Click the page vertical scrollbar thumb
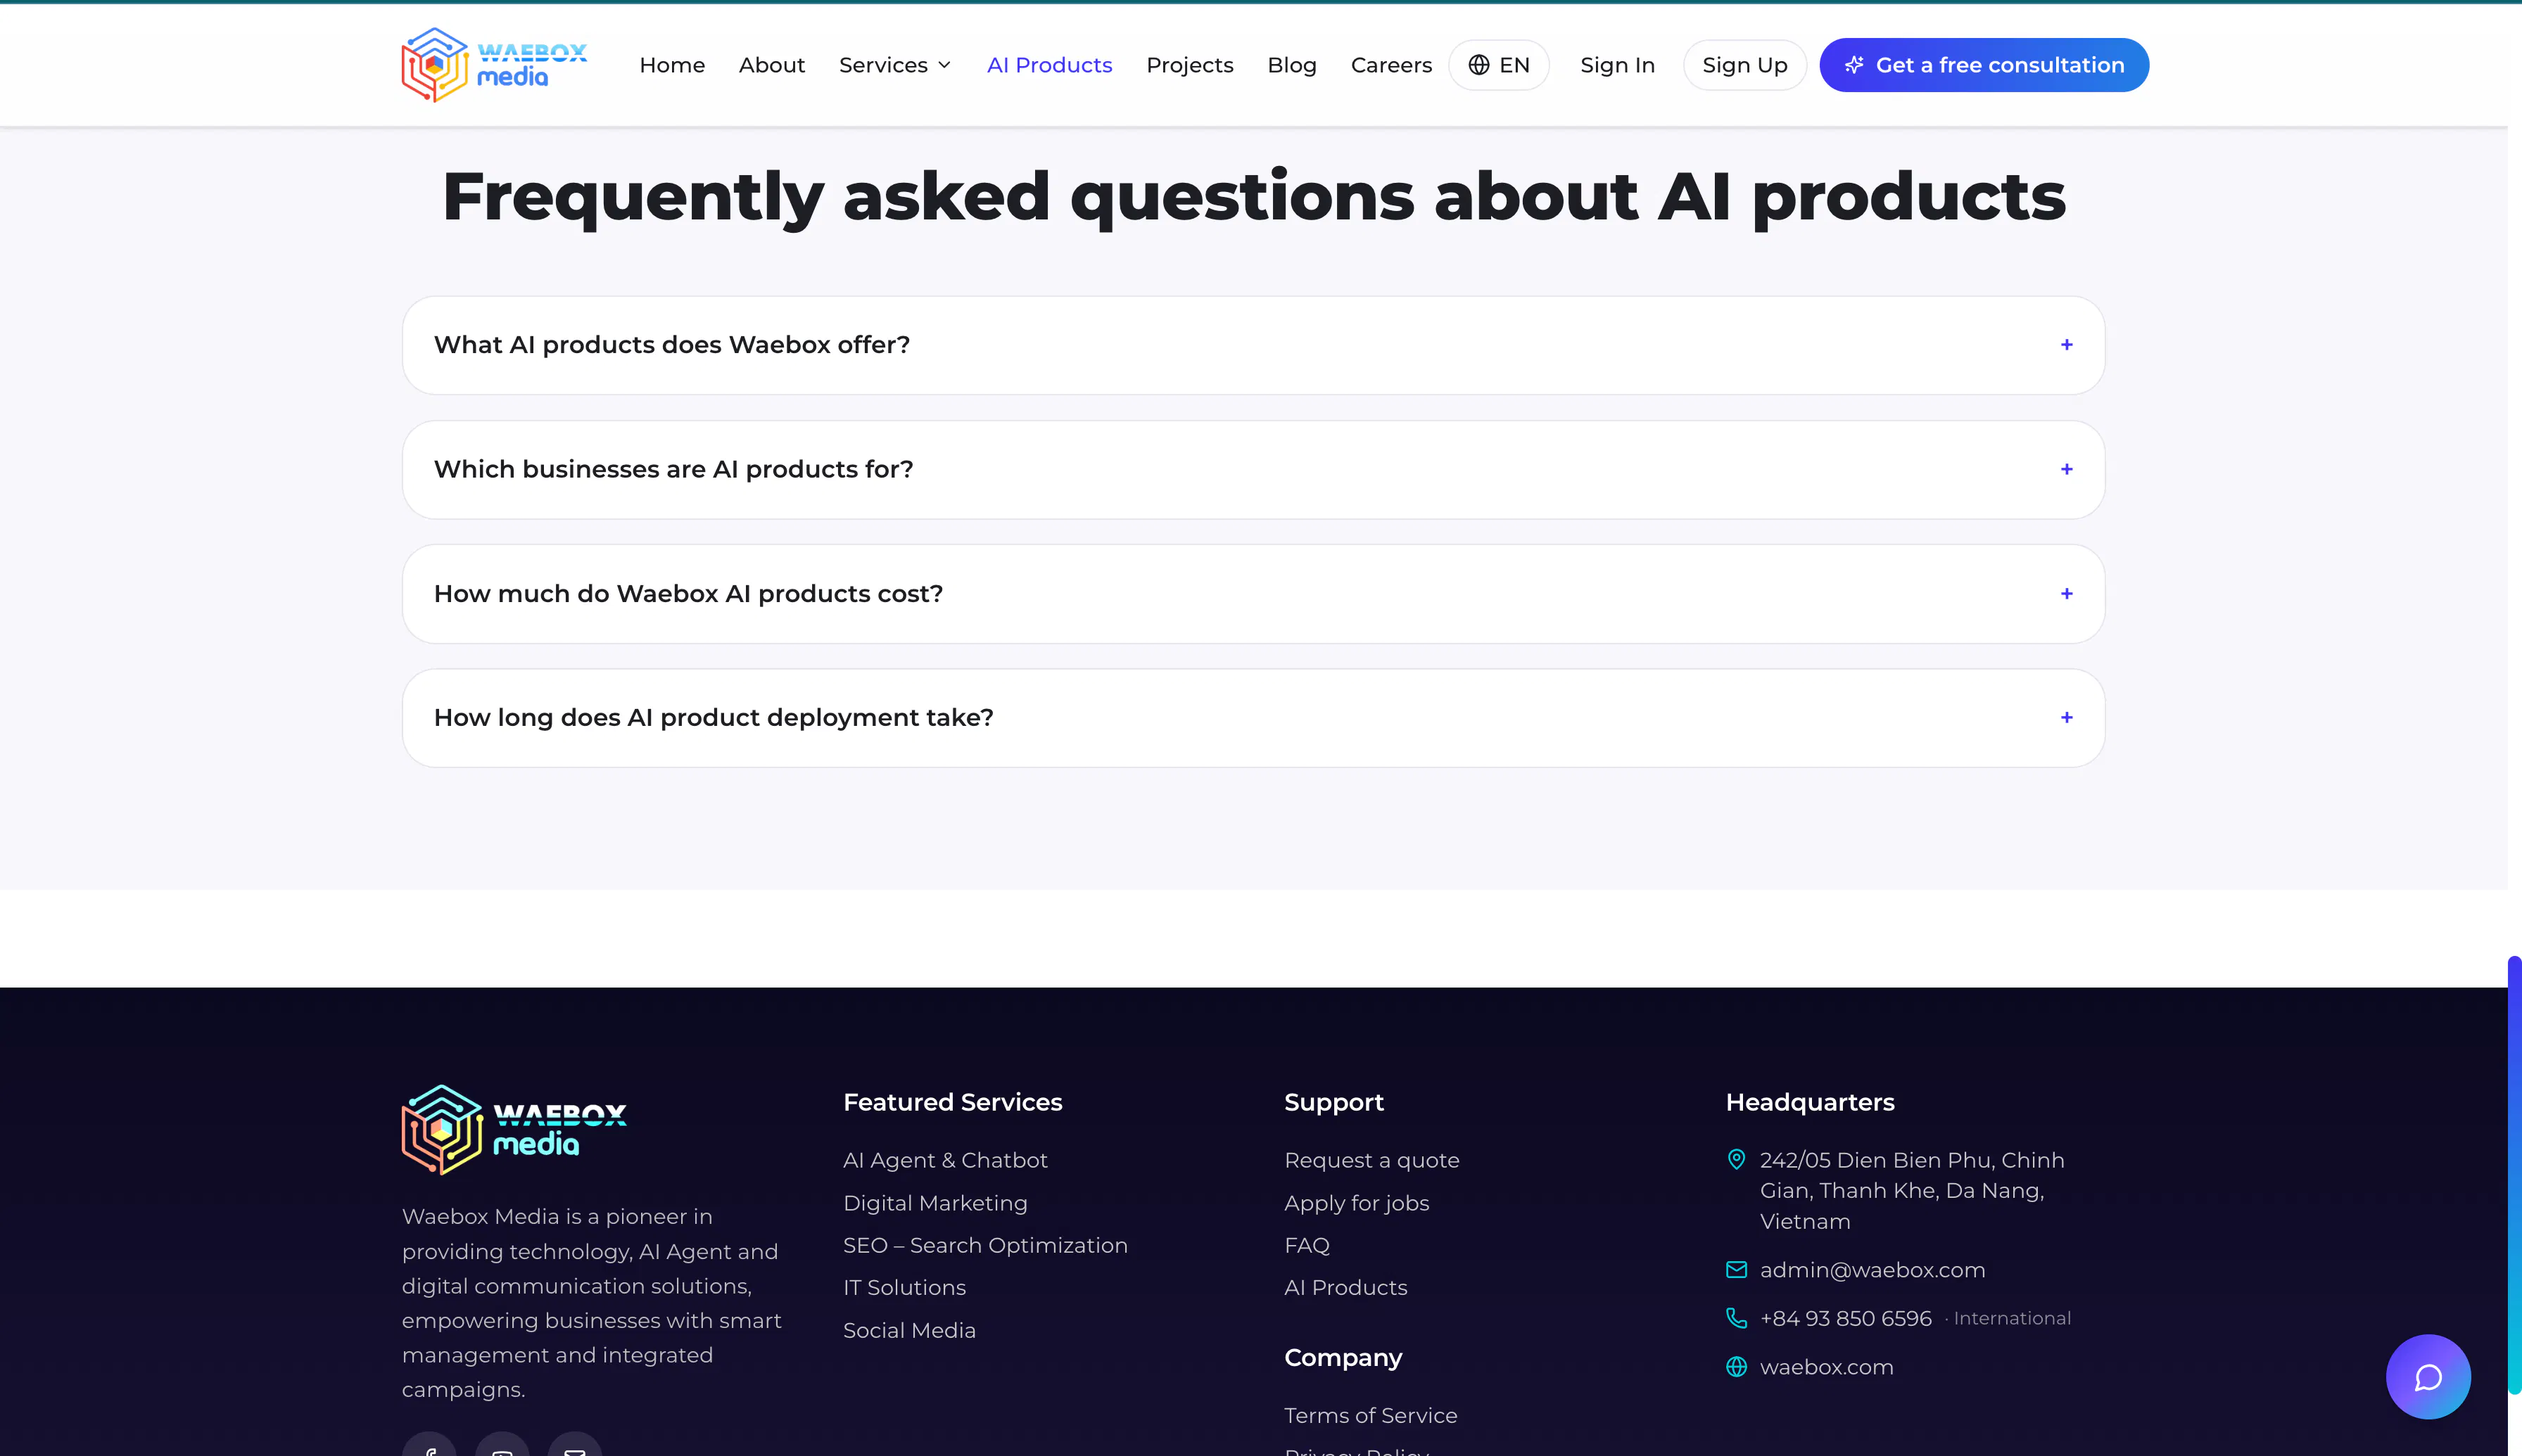Screen dimensions: 2522x1456 [2514, 1175]
